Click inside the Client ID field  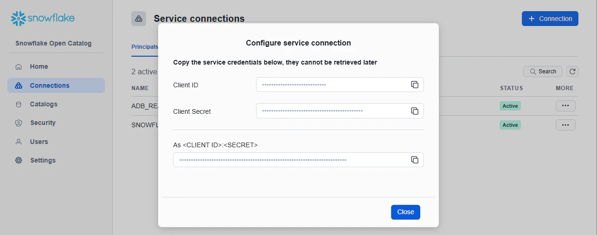click(x=332, y=85)
